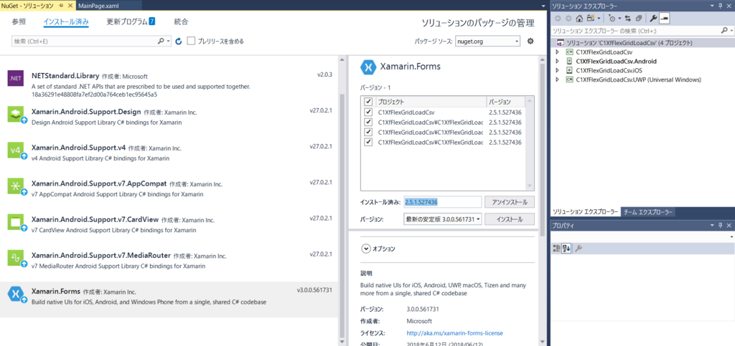Switch to the インストール済み (Installed) tab

66,21
